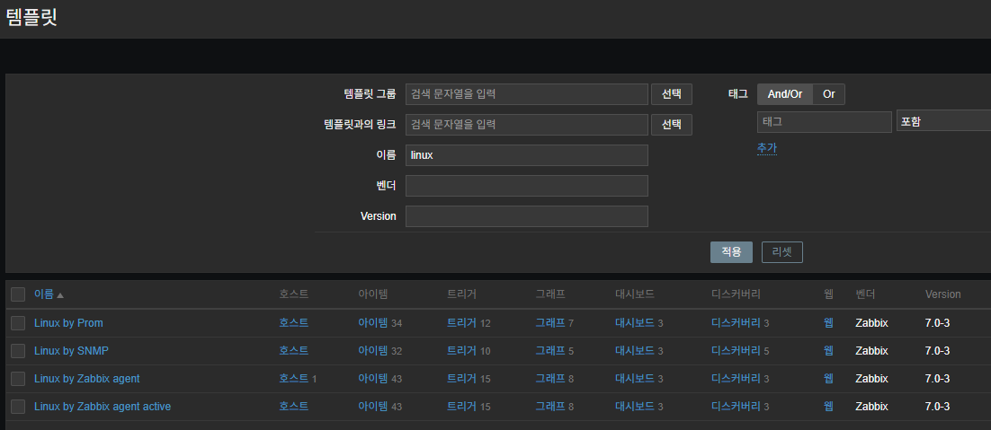Click the 태그 name input field
This screenshot has height=430, width=991.
pyautogui.click(x=824, y=122)
